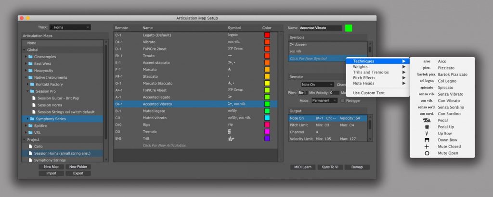Click the Session Horns file icon

click(x=34, y=105)
